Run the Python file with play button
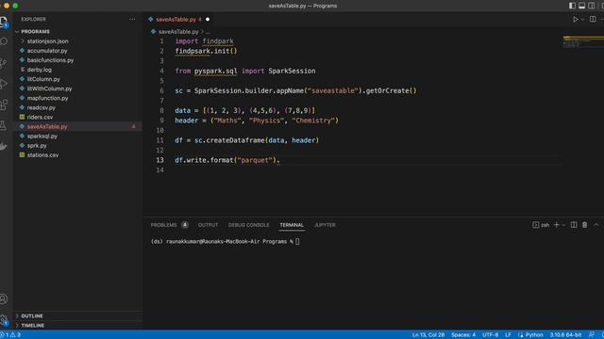The image size is (604, 339). tap(575, 19)
